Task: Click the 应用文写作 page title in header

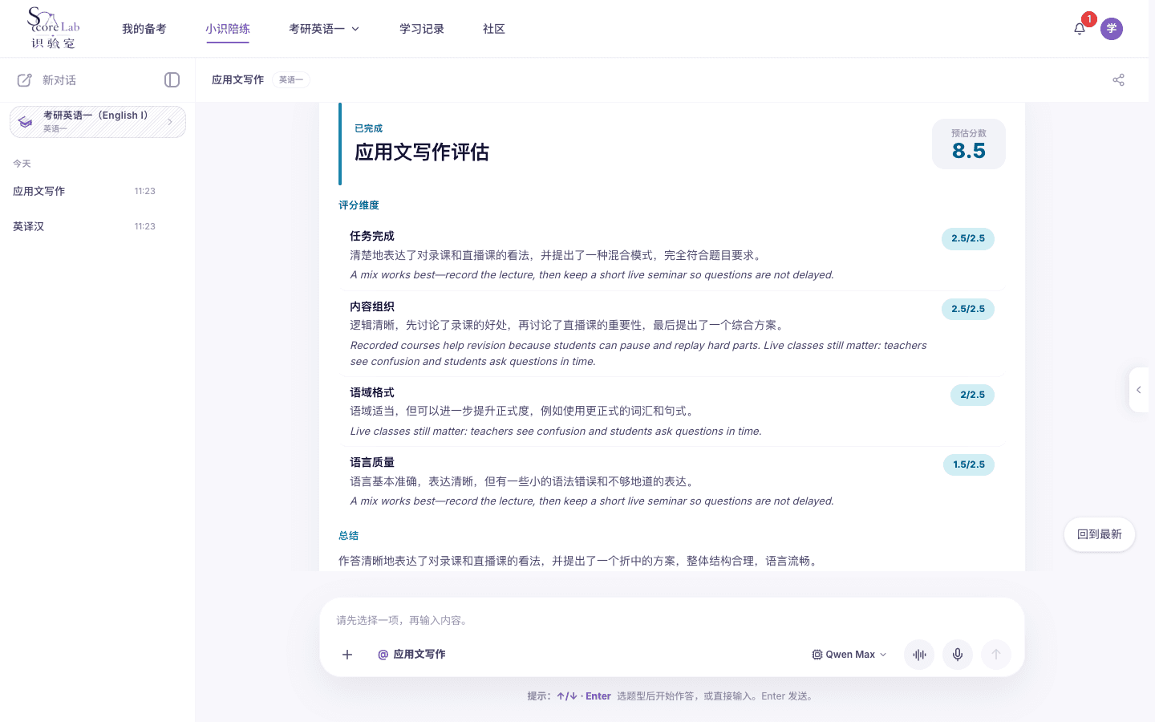Action: [x=238, y=79]
